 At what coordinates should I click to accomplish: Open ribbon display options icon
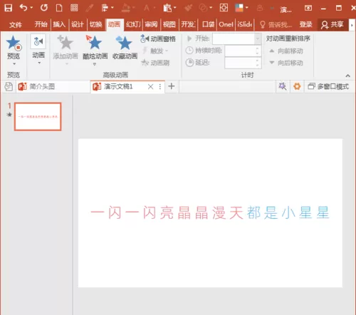[308, 8]
